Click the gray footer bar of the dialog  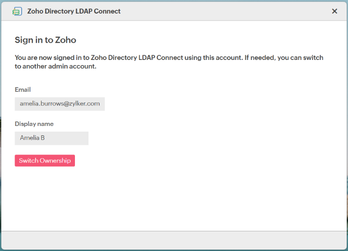[x=174, y=240]
